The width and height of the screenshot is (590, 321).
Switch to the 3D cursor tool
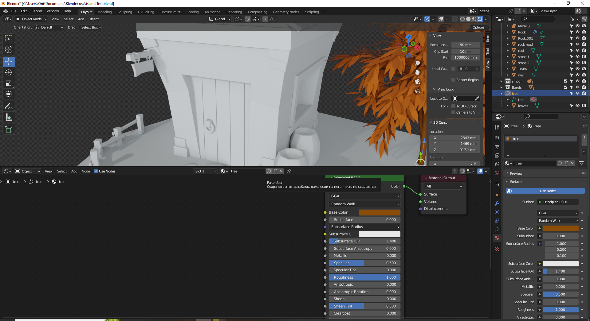click(x=9, y=49)
